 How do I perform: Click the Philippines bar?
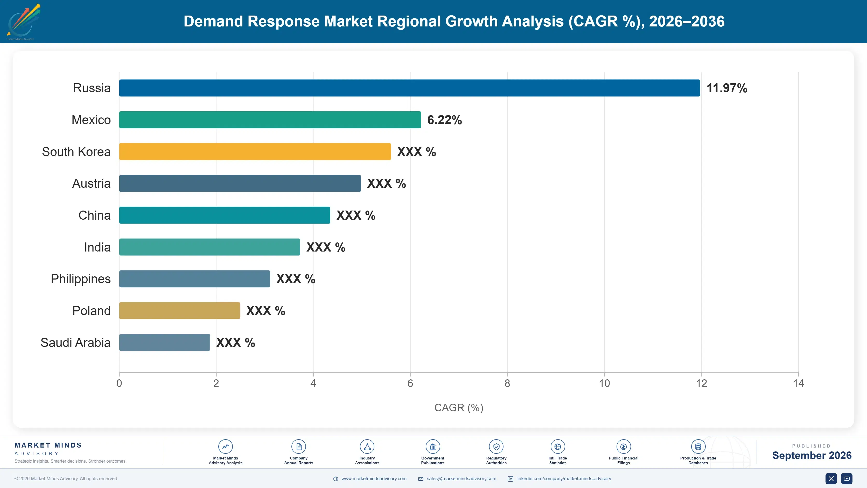point(194,279)
